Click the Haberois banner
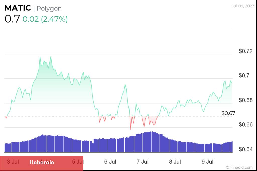The image size is (257, 171). tap(41, 163)
